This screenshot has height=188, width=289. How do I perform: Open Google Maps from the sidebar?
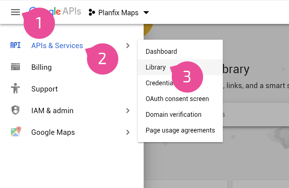pyautogui.click(x=53, y=132)
